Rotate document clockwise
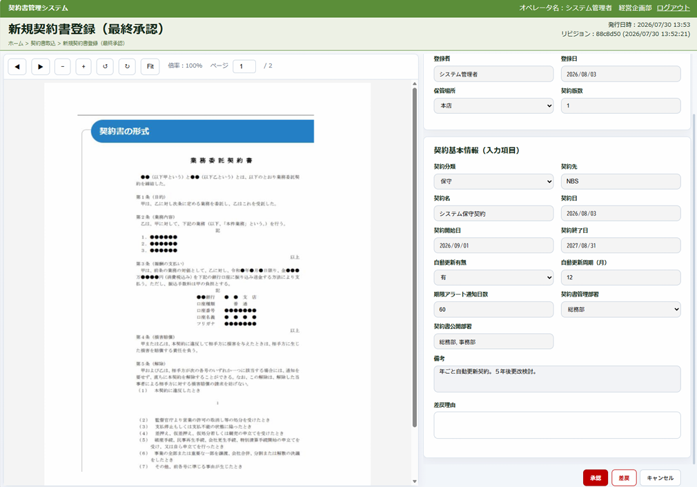This screenshot has width=697, height=487. point(127,67)
